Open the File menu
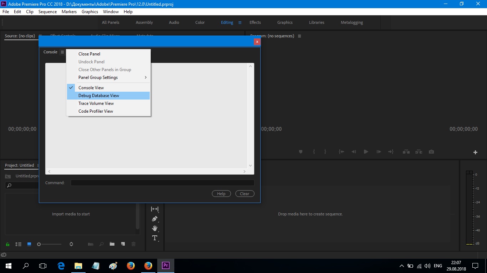The width and height of the screenshot is (487, 273). point(6,12)
